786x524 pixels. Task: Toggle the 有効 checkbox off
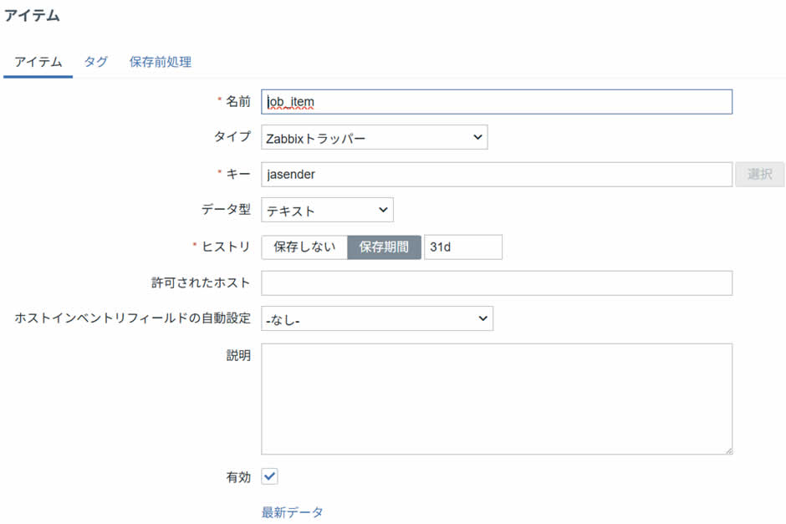(x=269, y=476)
